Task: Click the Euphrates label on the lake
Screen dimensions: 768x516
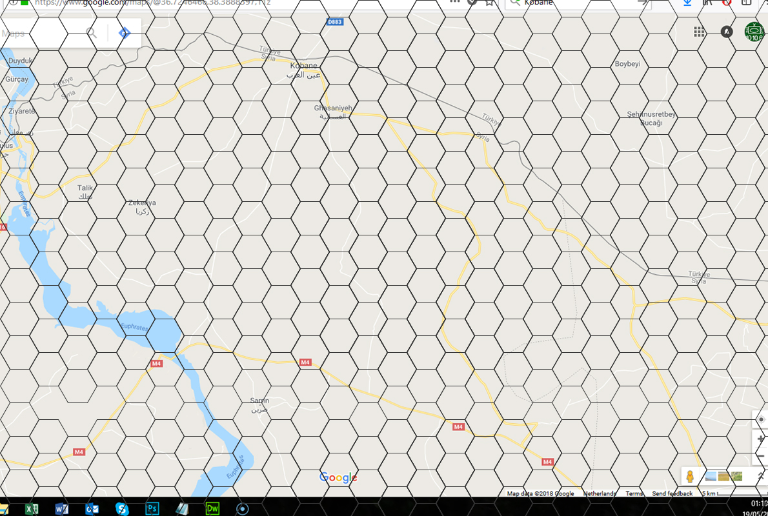Action: point(134,326)
